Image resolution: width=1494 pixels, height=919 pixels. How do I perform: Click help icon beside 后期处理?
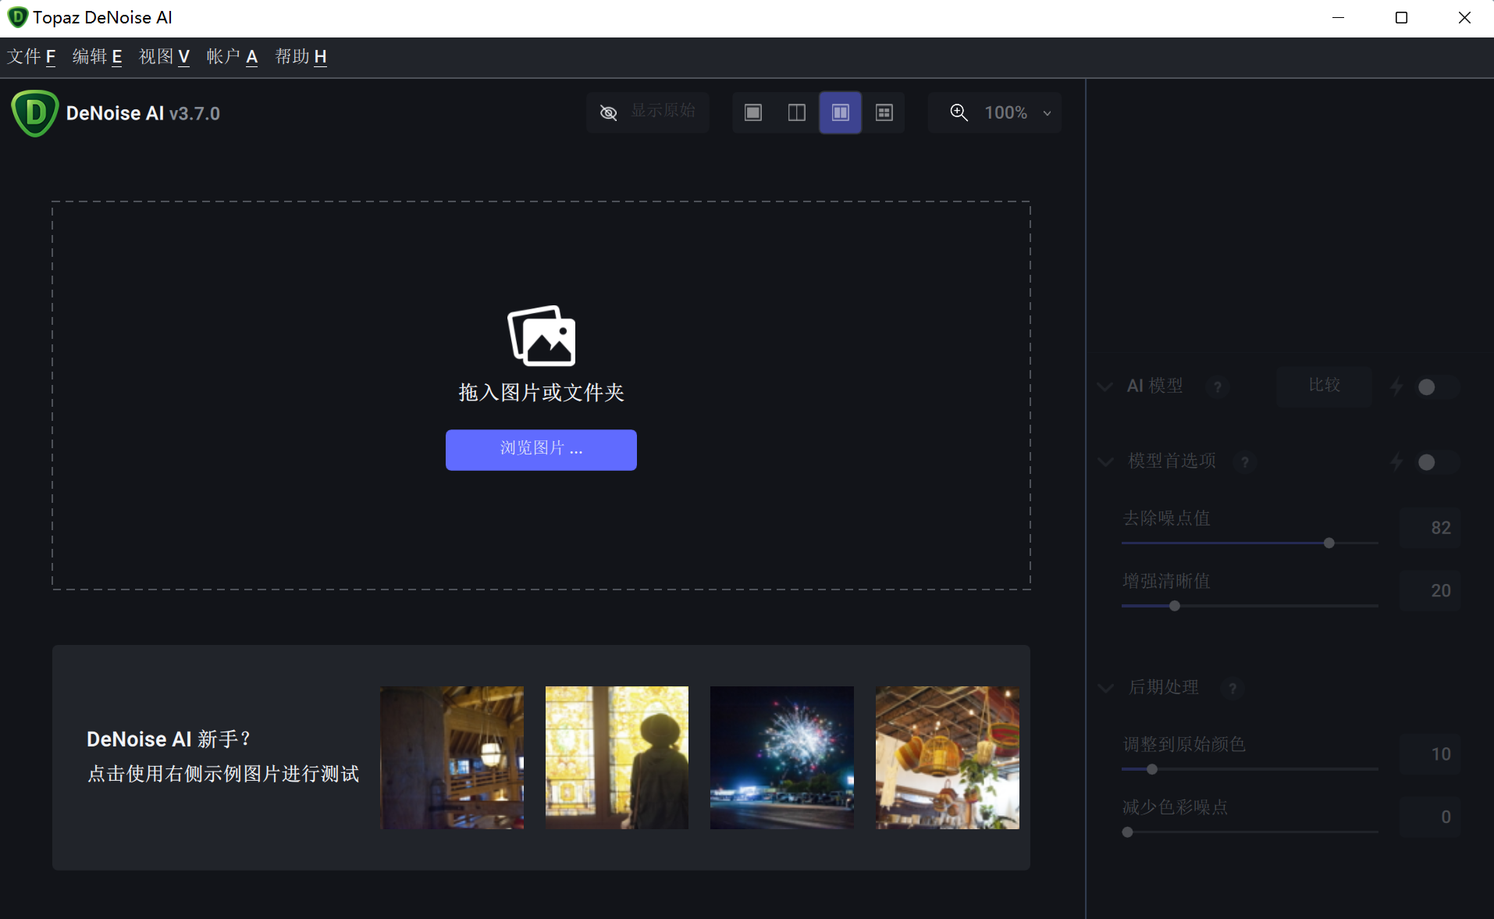click(x=1233, y=689)
